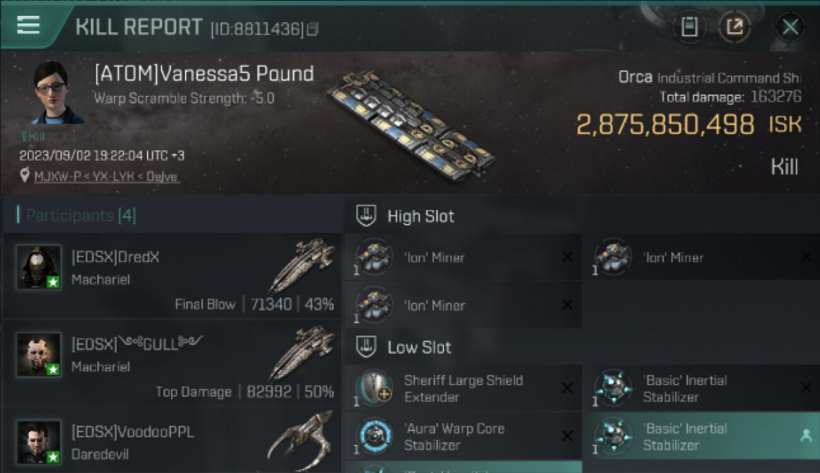Screen dimensions: 820x473
Task: Click the High Slot section header
Action: click(420, 216)
